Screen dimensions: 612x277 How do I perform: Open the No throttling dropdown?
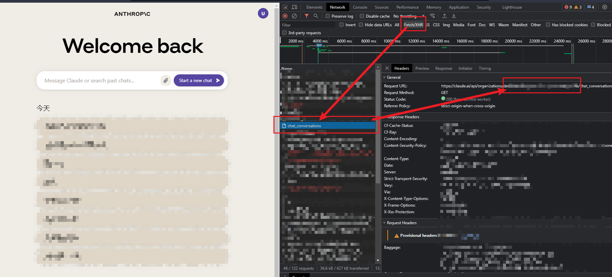coord(409,16)
